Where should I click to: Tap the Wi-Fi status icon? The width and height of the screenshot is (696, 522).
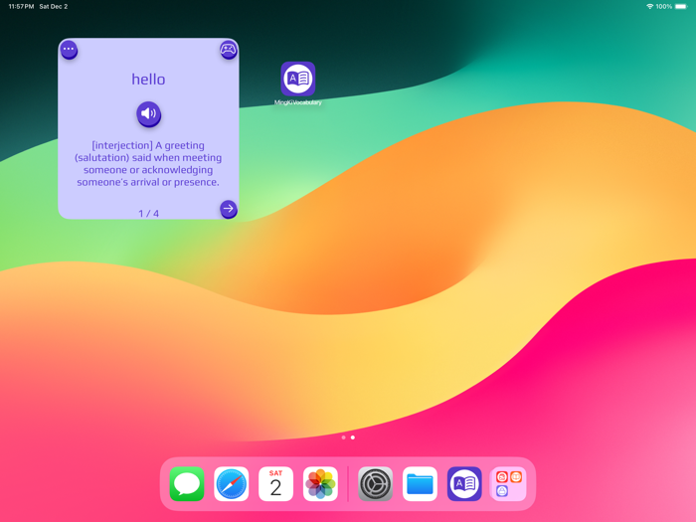click(650, 6)
